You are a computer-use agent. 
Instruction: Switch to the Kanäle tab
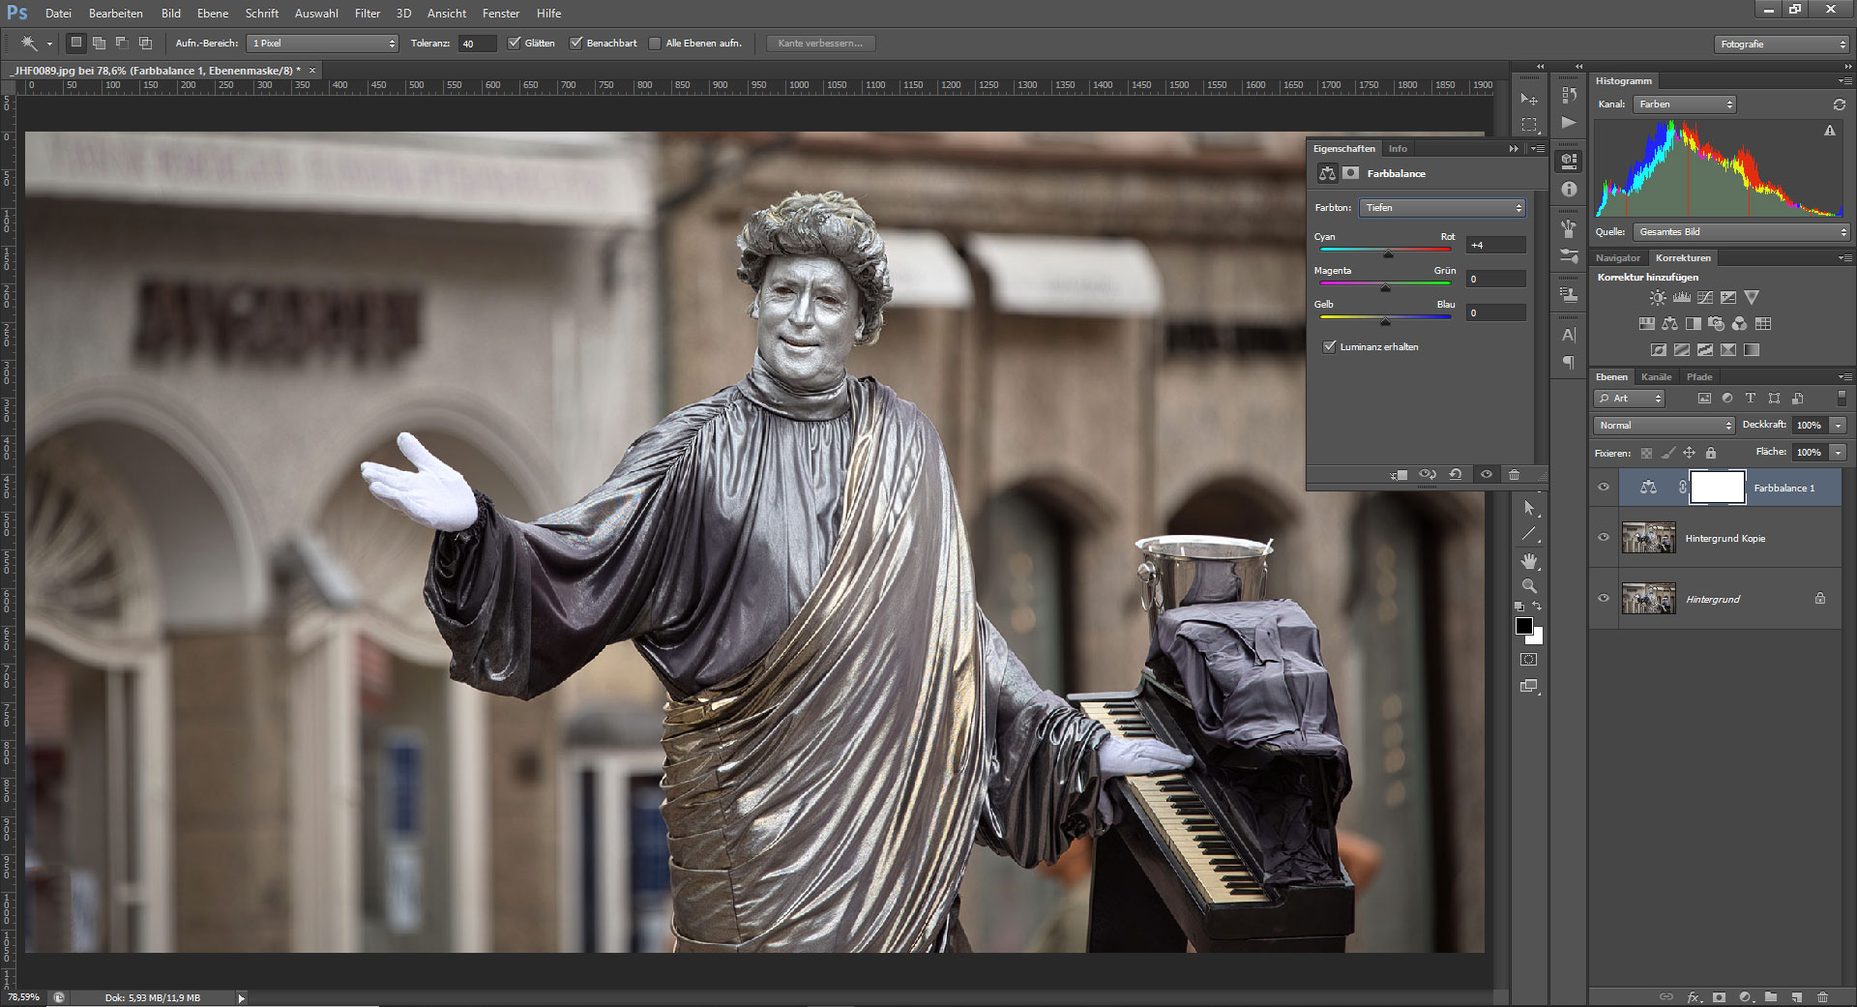pos(1656,377)
